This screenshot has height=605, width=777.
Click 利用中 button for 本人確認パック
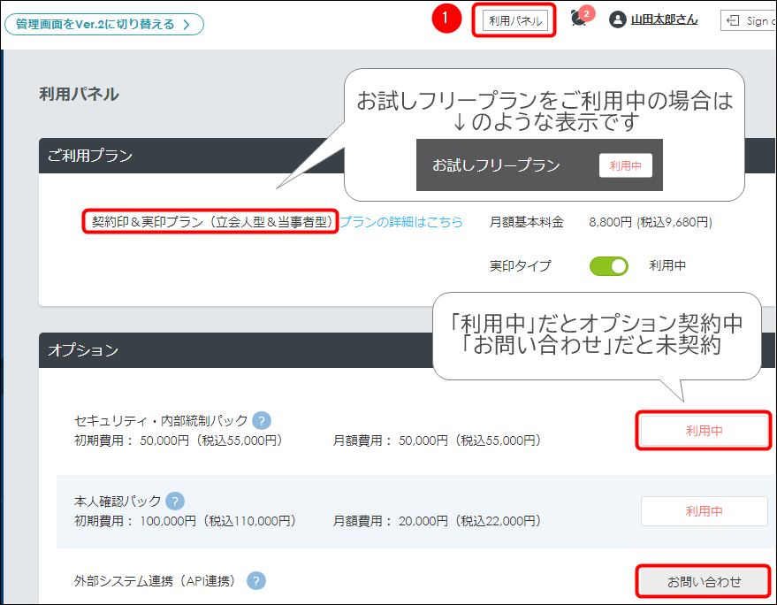click(x=704, y=511)
